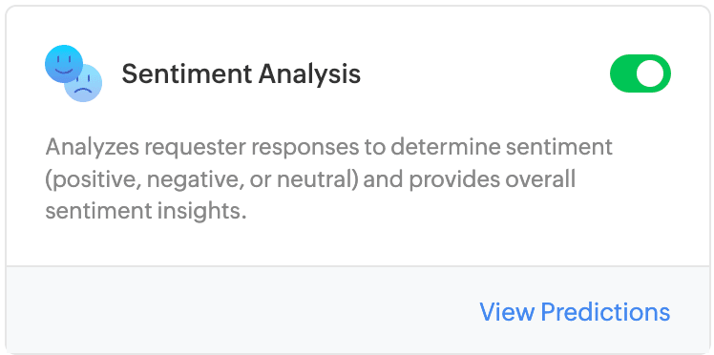Viewport: 714px width, 355px height.
Task: Click the green left portion of the toggle
Action: (x=622, y=73)
